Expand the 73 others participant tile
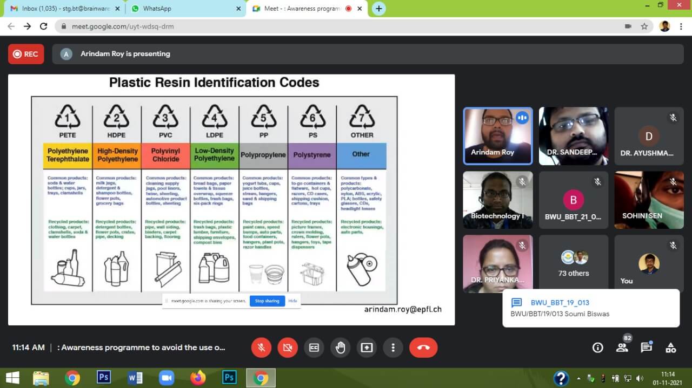This screenshot has width=692, height=388. click(573, 264)
